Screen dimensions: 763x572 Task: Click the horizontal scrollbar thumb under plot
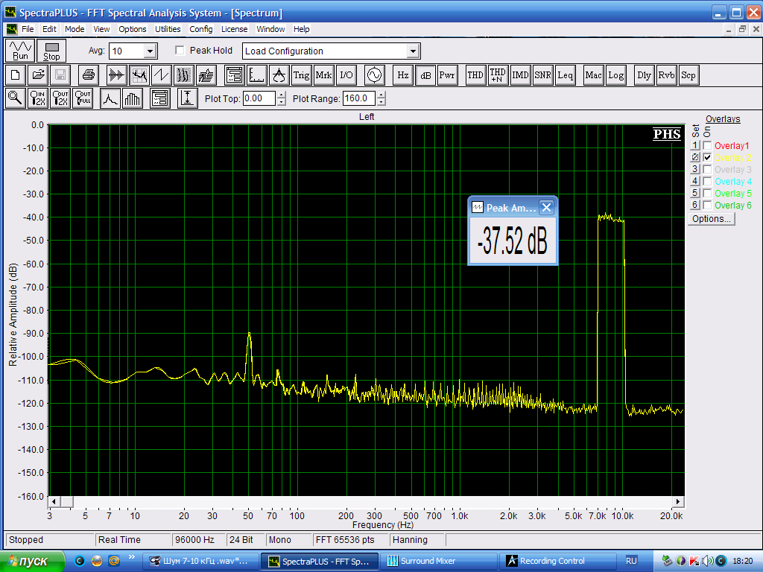(66, 501)
